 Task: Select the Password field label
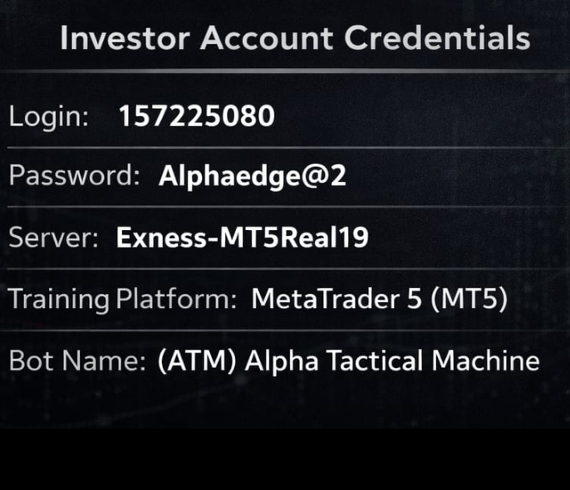[74, 176]
